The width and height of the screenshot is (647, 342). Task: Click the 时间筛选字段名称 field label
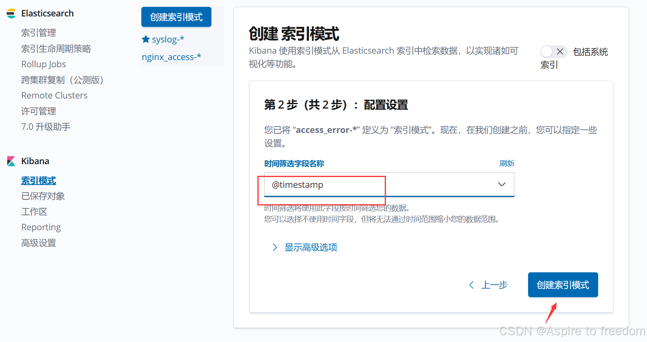294,163
